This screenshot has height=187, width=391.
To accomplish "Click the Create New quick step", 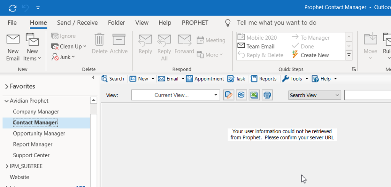I will tap(310, 55).
